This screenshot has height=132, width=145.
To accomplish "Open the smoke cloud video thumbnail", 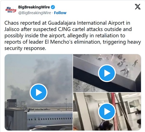I will point(39,92).
